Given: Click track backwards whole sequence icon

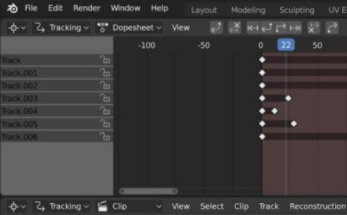Looking at the screenshot, I should tap(253, 28).
